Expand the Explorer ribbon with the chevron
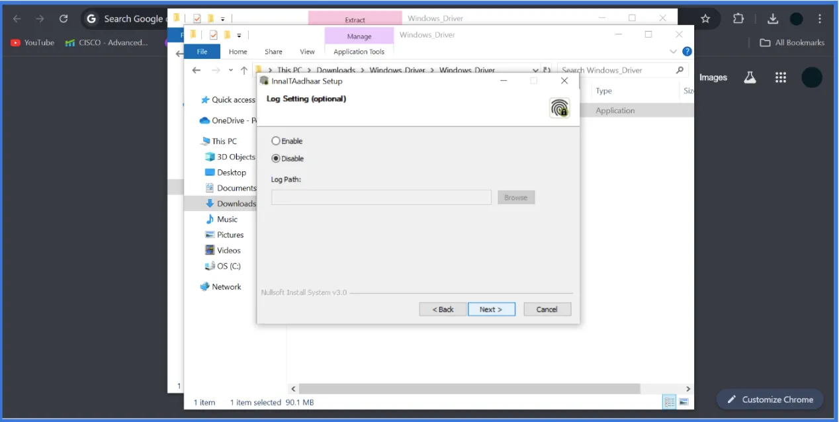Image resolution: width=839 pixels, height=422 pixels. pos(674,52)
